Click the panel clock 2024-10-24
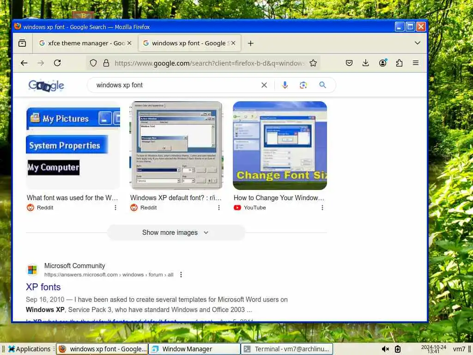The width and height of the screenshot is (473, 355). coord(433,349)
